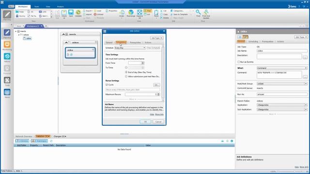Image resolution: width=310 pixels, height=174 pixels.
Task: Click the large Planning pencil ribbon icon
Action: click(7, 14)
